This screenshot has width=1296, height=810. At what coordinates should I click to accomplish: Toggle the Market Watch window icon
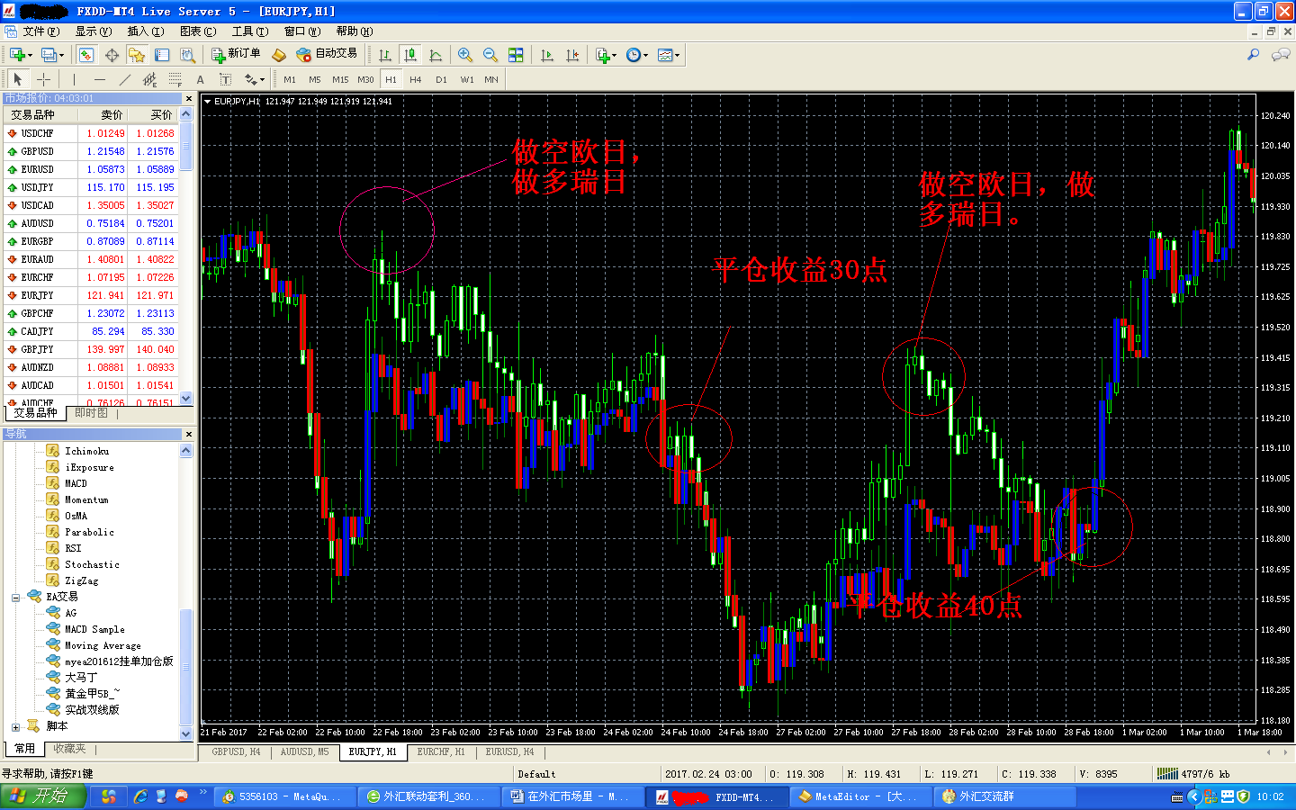[x=86, y=55]
